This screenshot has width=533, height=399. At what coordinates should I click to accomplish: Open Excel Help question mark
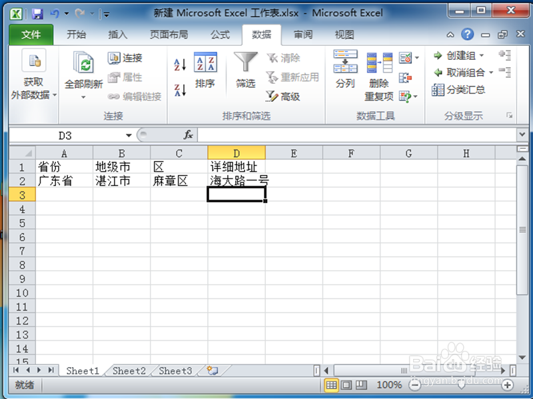click(x=468, y=35)
